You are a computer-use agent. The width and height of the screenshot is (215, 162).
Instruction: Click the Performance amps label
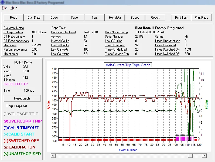coord(15,49)
